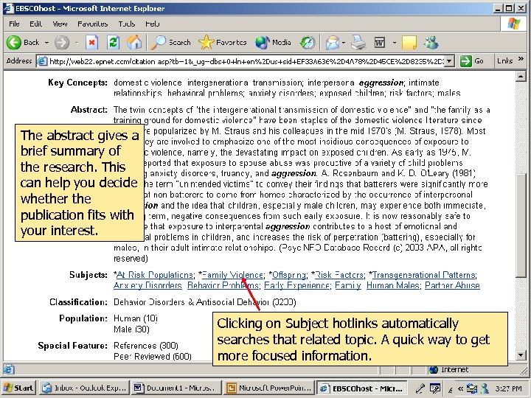The height and width of the screenshot is (398, 531).
Task: Click the scrollbar down arrow
Action: 521,355
